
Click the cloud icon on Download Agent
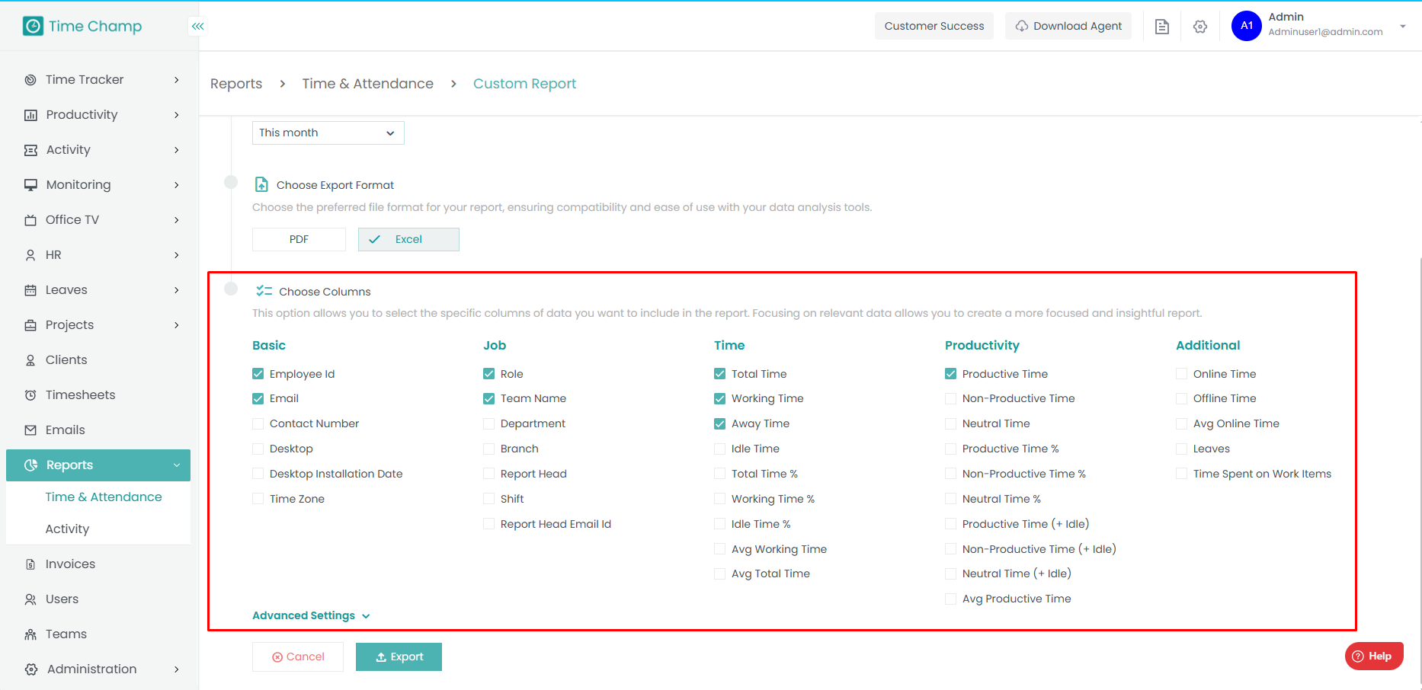(x=1022, y=26)
